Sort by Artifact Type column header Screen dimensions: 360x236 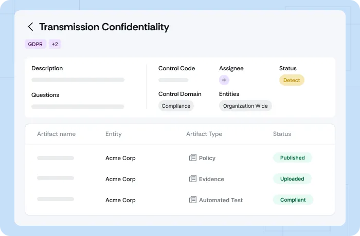coord(204,134)
